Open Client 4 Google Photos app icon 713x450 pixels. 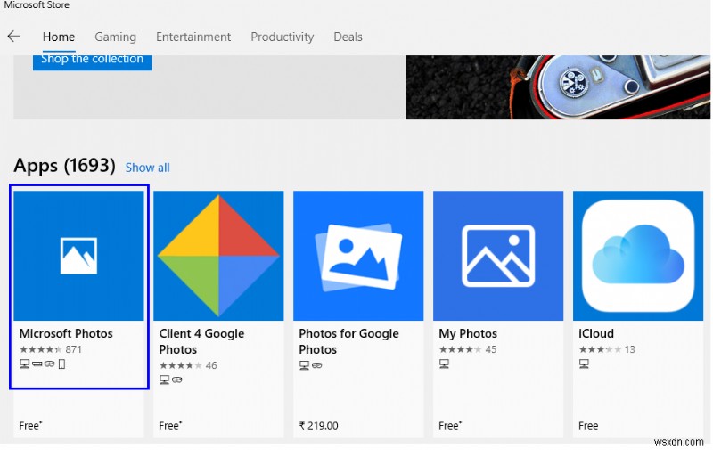[x=218, y=256]
